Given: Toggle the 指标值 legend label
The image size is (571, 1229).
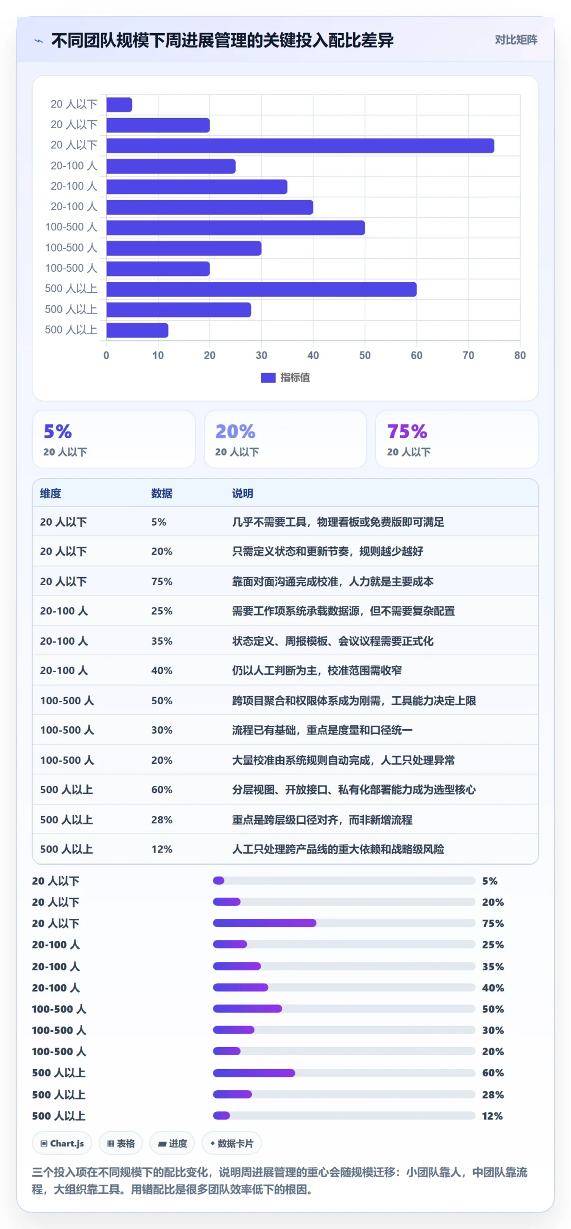Looking at the screenshot, I should [x=295, y=378].
